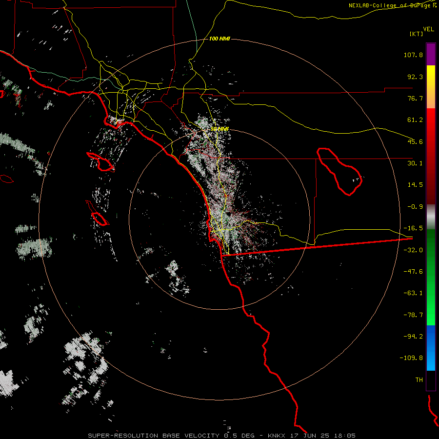The height and width of the screenshot is (439, 439).
Task: Select the 92.3 scale value
Action: [415, 77]
